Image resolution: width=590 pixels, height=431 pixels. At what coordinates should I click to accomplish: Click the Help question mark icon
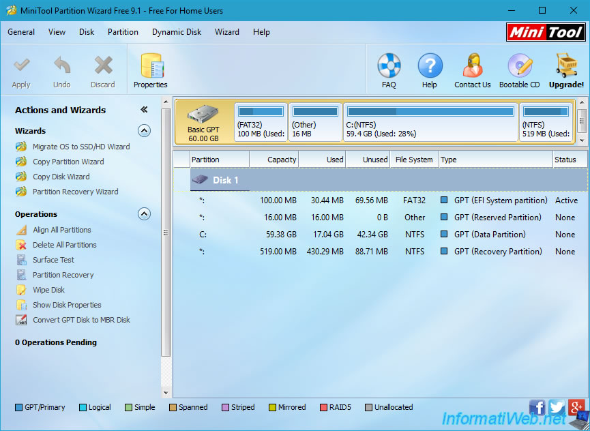pos(430,67)
